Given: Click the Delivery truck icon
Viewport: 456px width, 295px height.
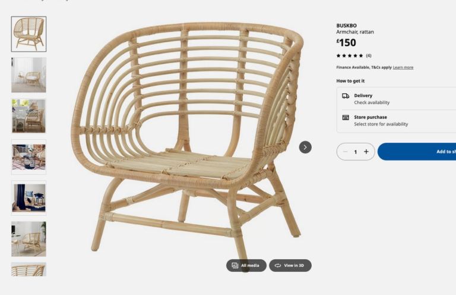Looking at the screenshot, I should 346,96.
